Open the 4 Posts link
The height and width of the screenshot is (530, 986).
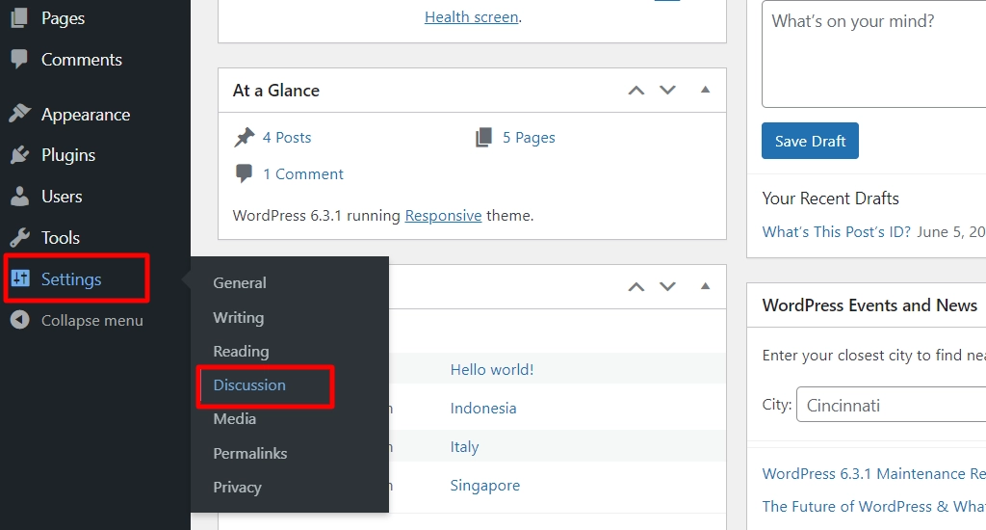(x=287, y=137)
